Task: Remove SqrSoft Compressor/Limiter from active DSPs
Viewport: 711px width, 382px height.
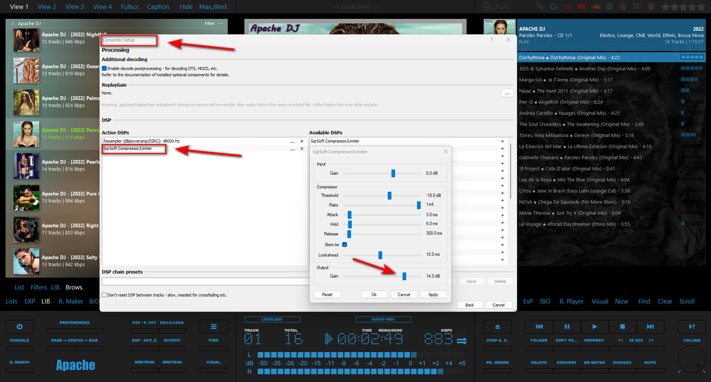Action: tap(302, 149)
